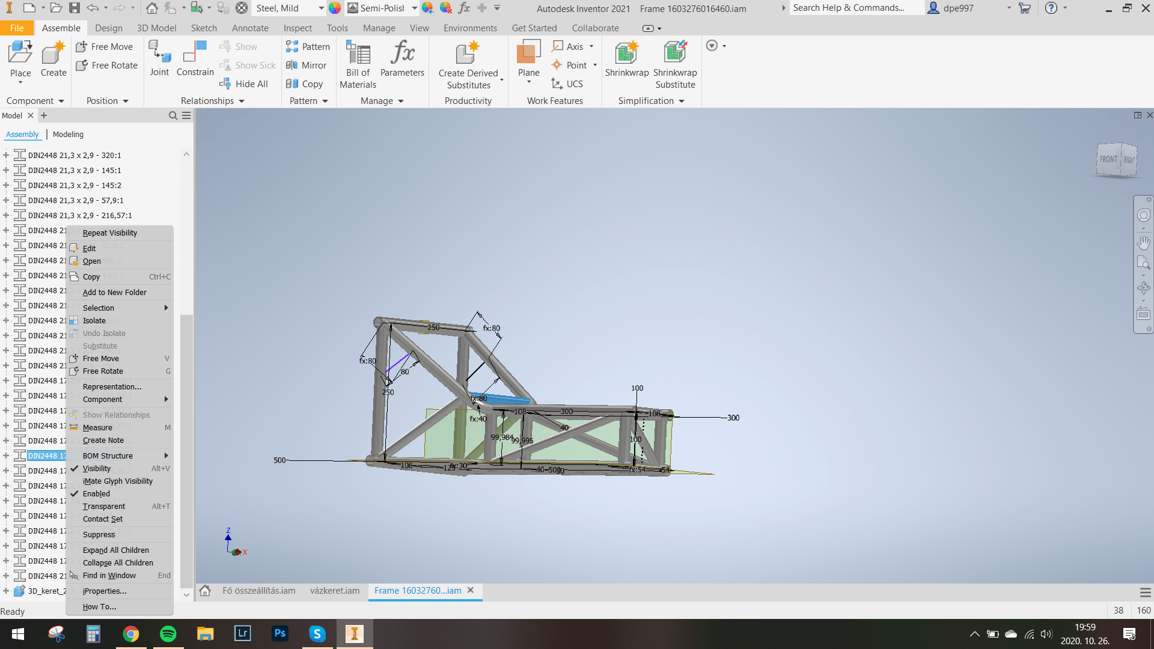The height and width of the screenshot is (649, 1154).
Task: Open the Steel, Mild material dropdown
Action: coord(320,8)
